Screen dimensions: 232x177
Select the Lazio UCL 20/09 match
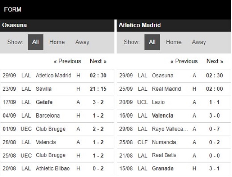coord(174,102)
